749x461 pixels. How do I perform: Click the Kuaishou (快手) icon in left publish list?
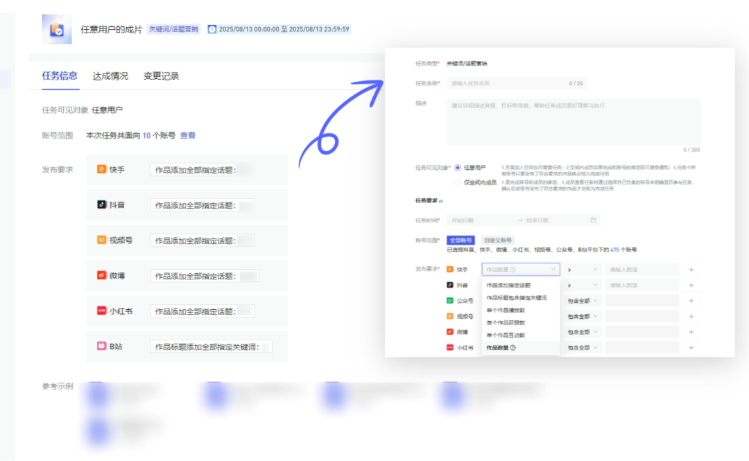[101, 169]
